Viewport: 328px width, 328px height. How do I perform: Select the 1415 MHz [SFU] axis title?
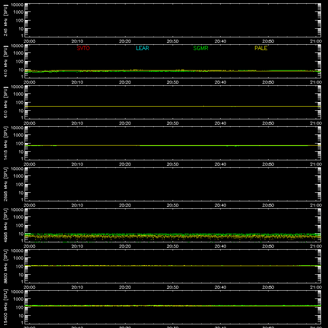[x=5, y=143]
